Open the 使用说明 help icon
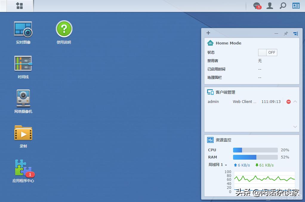The width and height of the screenshot is (305, 202). tap(64, 28)
